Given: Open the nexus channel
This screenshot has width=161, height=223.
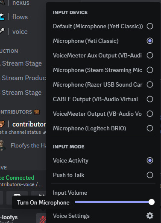Looking at the screenshot, I should (20, 3).
